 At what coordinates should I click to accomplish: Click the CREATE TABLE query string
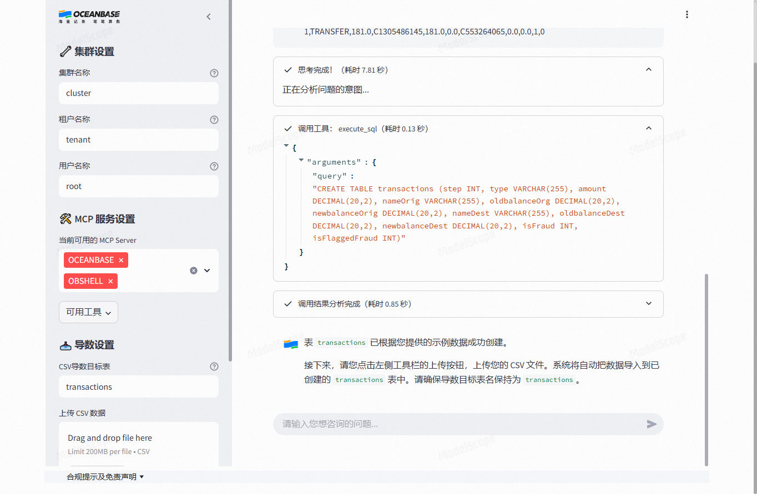[x=468, y=213]
